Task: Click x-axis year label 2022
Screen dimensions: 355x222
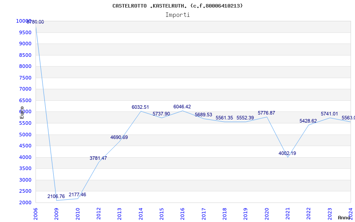Action: pos(308,214)
